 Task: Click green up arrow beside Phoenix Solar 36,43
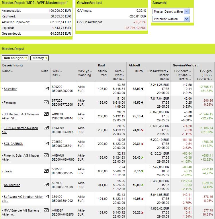pyautogui.click(x=142, y=157)
